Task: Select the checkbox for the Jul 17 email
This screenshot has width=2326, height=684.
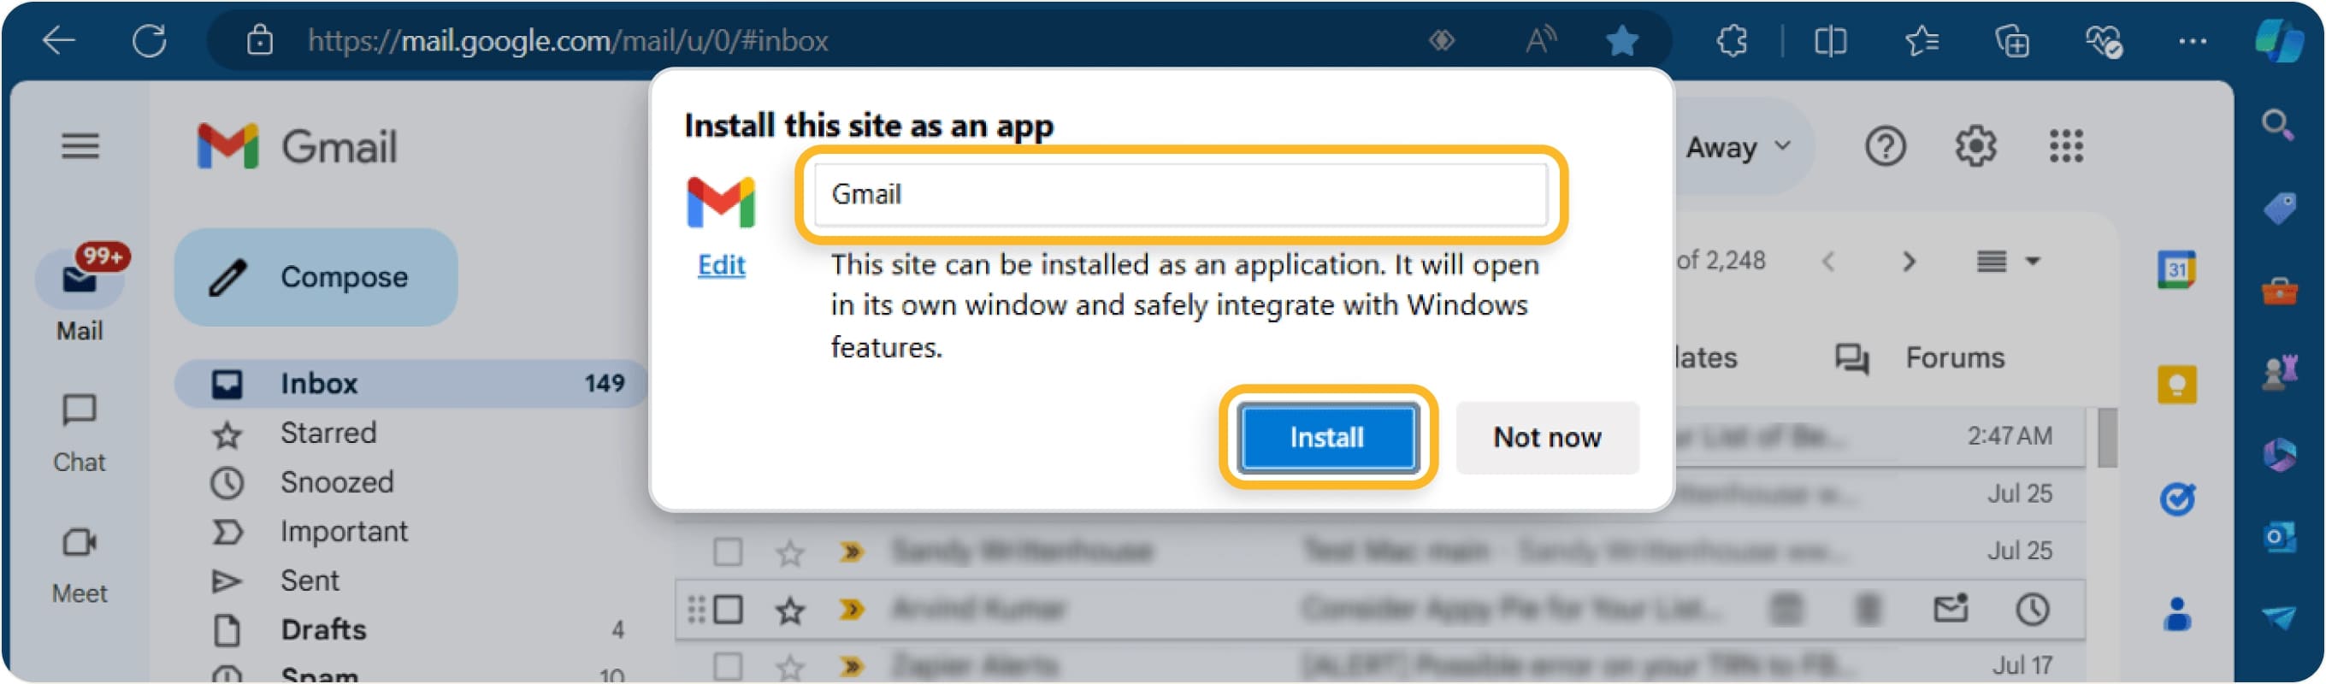Action: click(x=728, y=667)
